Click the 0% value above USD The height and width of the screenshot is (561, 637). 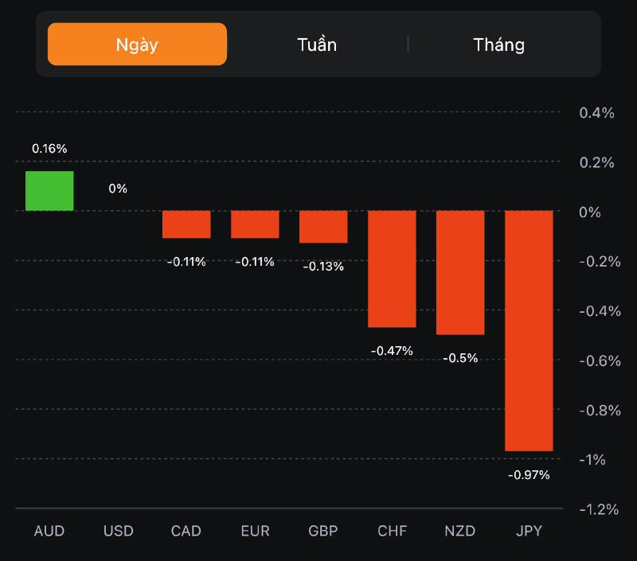[x=118, y=189]
